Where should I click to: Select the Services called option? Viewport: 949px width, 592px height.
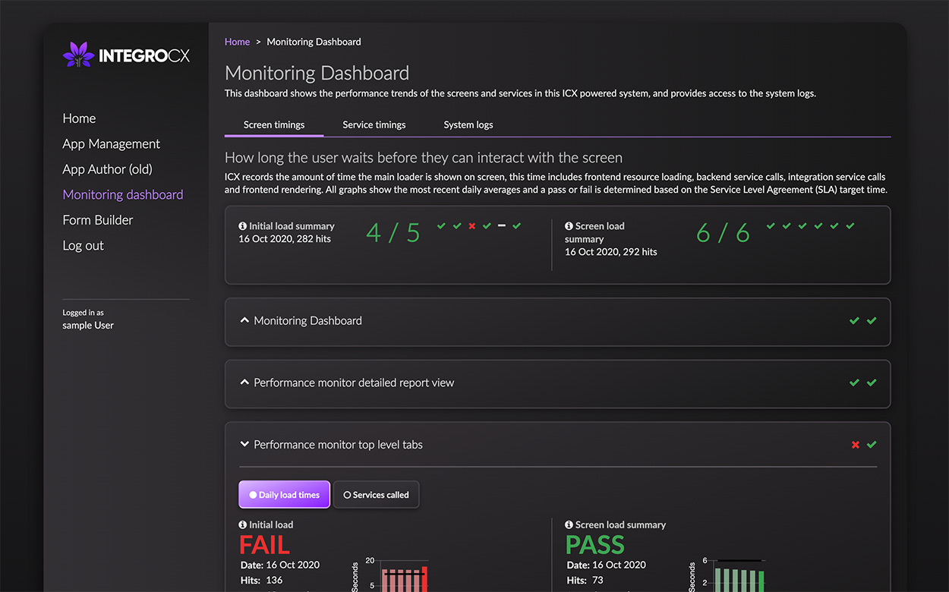tap(377, 495)
